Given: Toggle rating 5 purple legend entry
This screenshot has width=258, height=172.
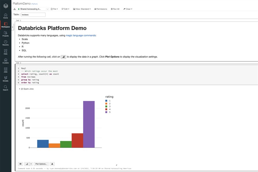Looking at the screenshot, I should (108, 112).
